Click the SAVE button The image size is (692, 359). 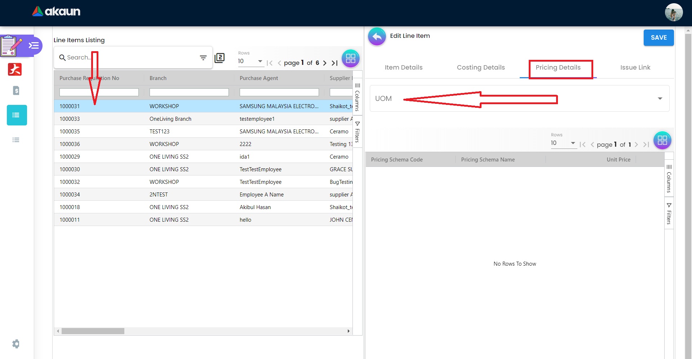point(658,37)
